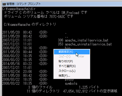Click the volume label text SW_Preload
This screenshot has width=122, height=96.
coord(70,13)
